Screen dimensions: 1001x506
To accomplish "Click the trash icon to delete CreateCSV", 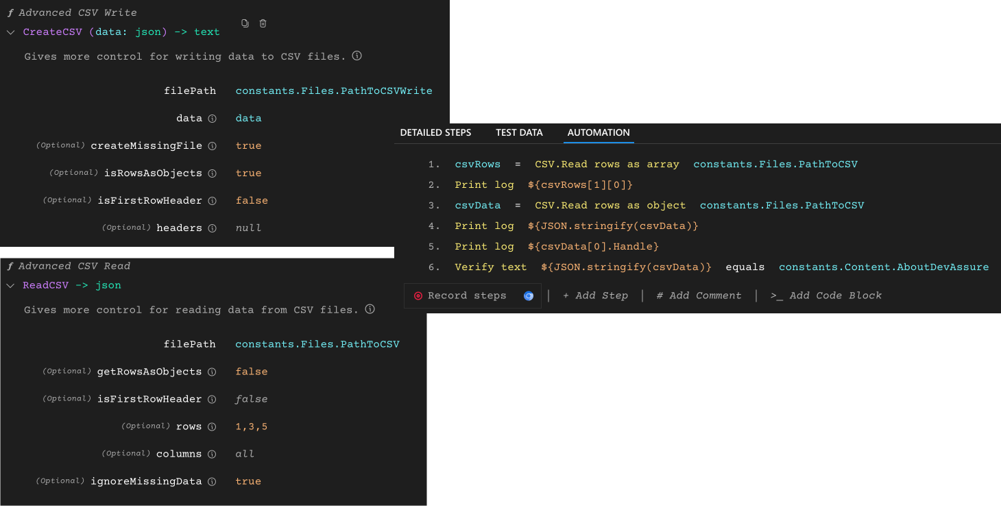I will pos(263,23).
